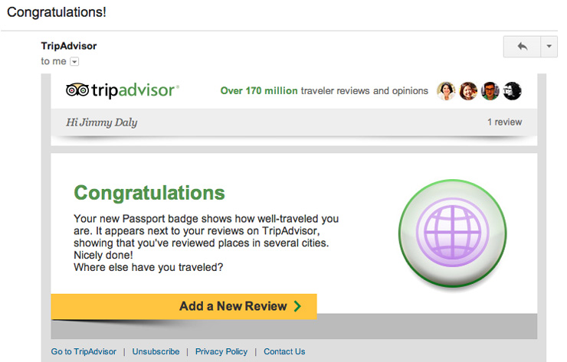
Task: Open the more options dropdown beside reply
Action: point(549,46)
